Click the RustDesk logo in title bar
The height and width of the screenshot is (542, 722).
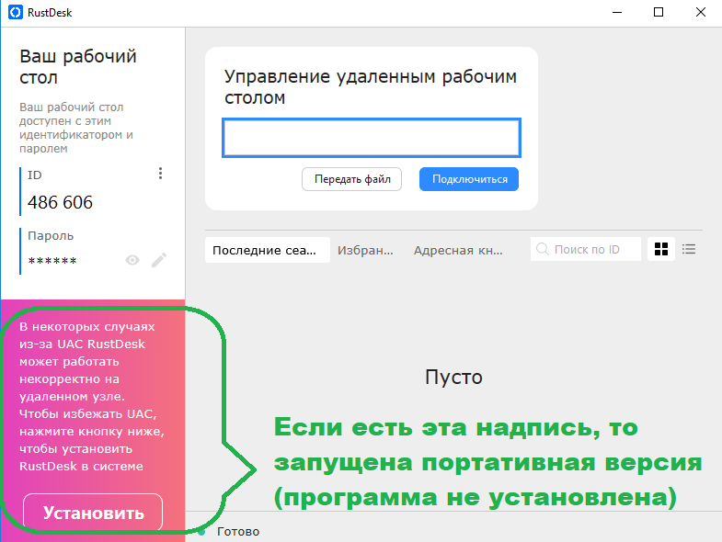pos(16,12)
